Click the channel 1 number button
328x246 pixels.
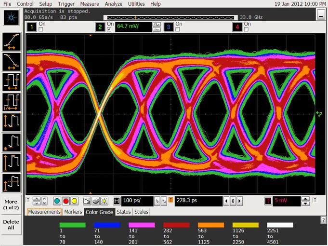tap(32, 27)
